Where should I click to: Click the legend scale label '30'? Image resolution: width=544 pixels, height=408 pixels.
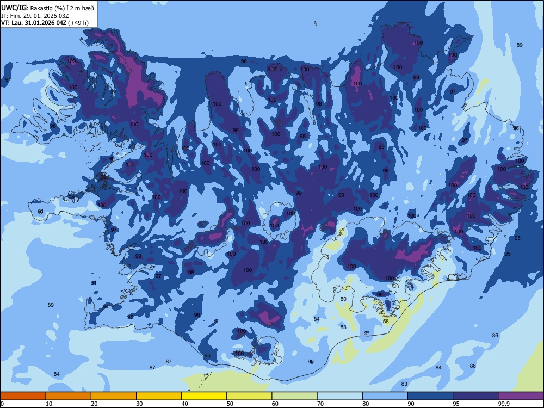click(x=139, y=404)
